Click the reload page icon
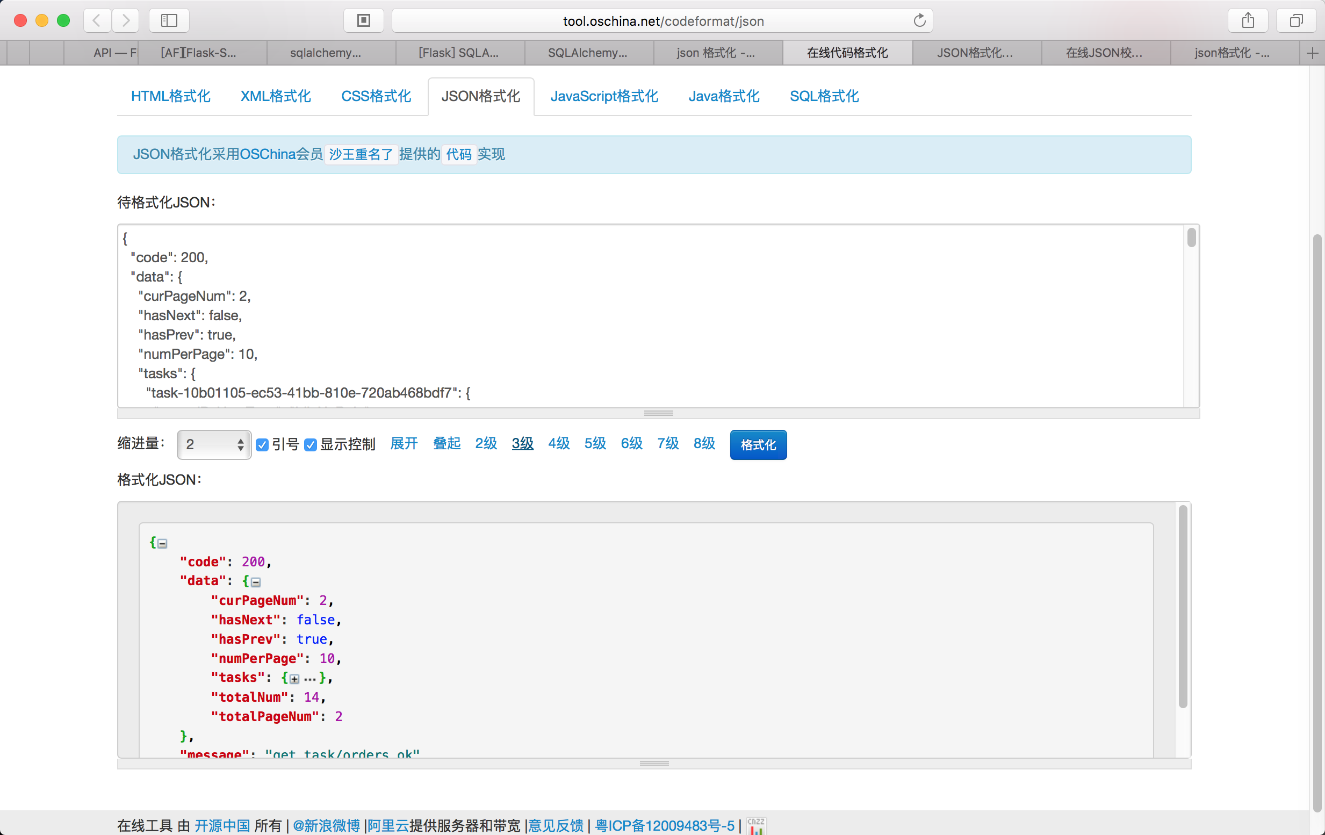1325x835 pixels. click(919, 21)
